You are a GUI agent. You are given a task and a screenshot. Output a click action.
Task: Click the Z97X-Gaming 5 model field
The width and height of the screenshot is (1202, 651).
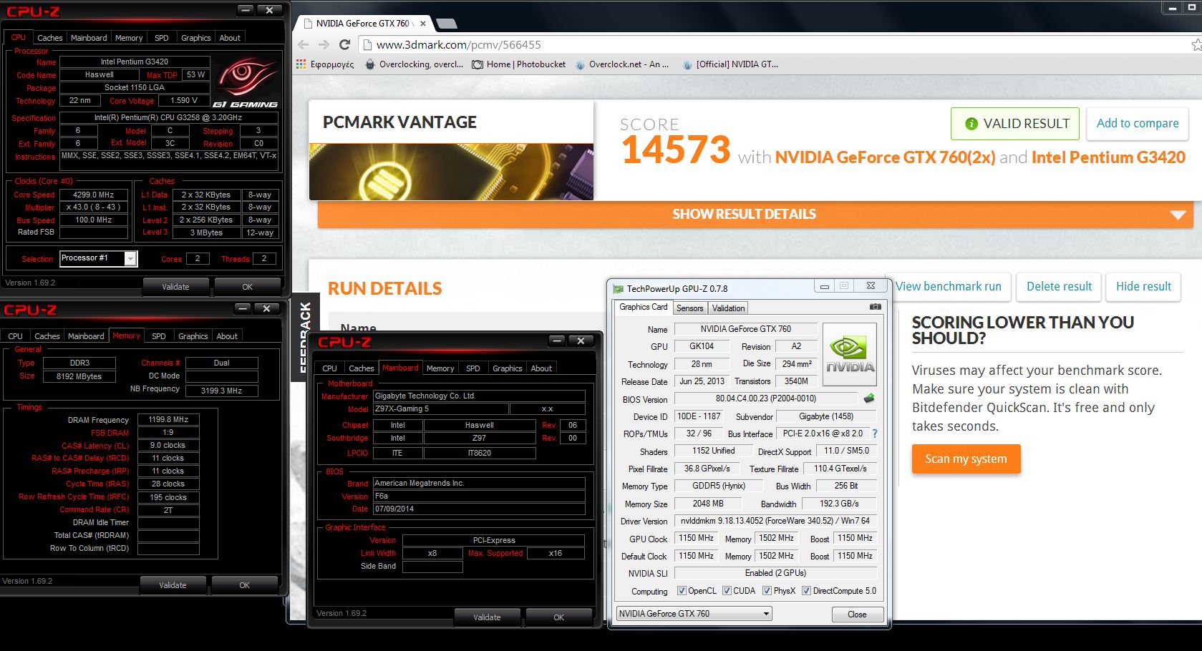[441, 409]
